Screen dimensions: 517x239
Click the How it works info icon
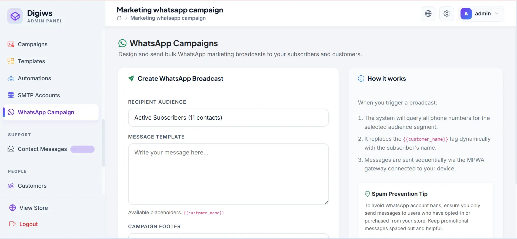click(361, 79)
